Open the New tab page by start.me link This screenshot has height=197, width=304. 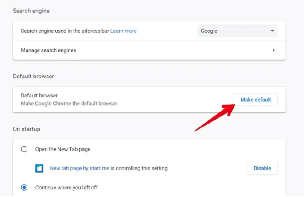(x=79, y=168)
